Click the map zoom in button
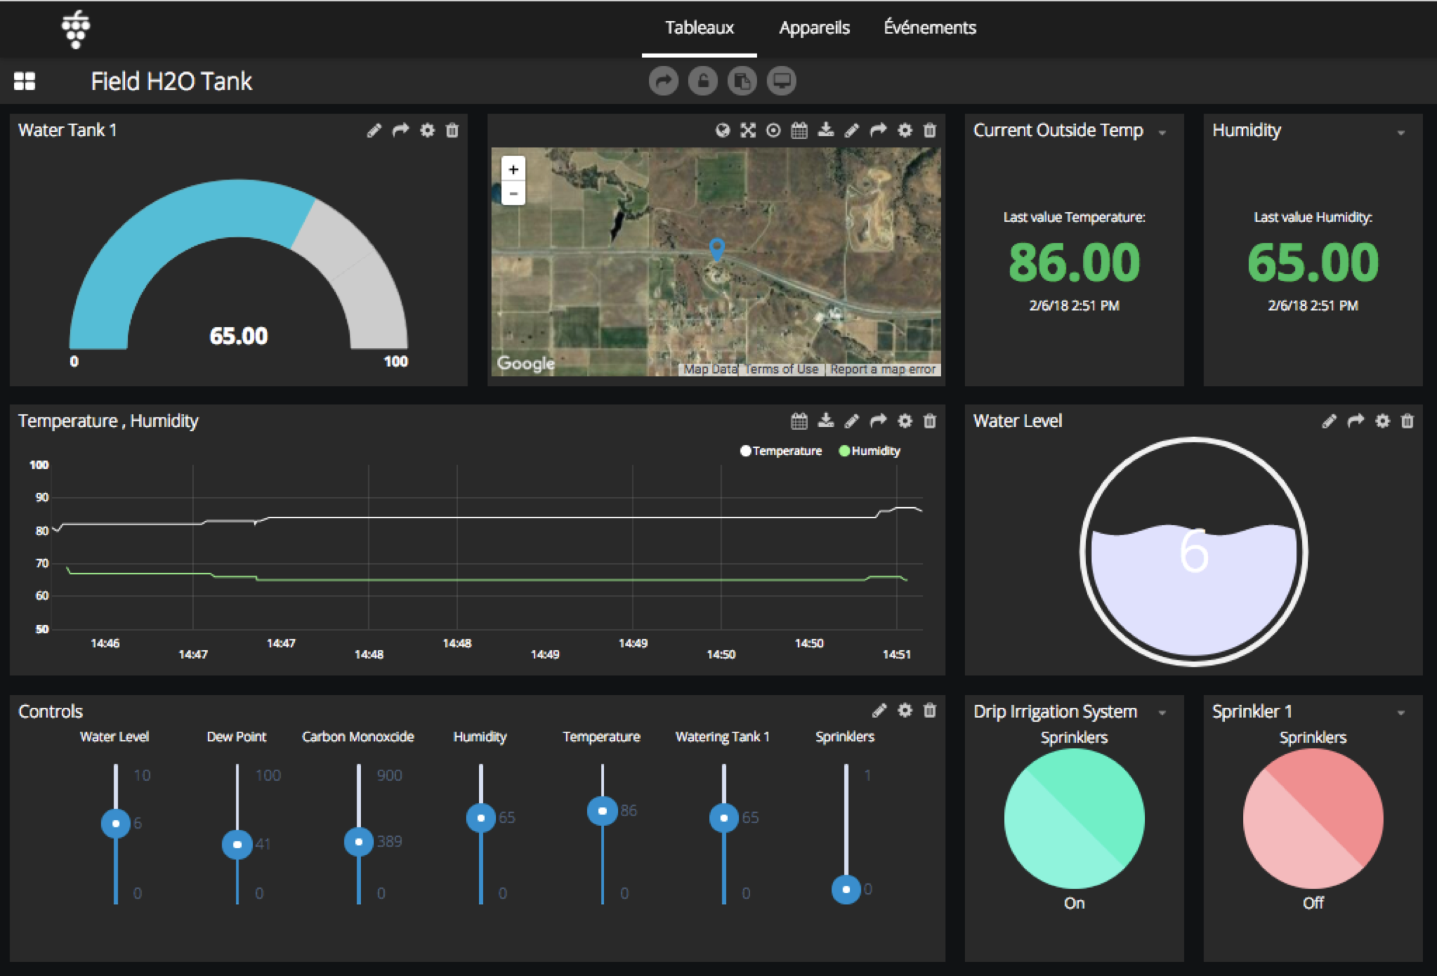Viewport: 1437px width, 976px height. point(512,169)
